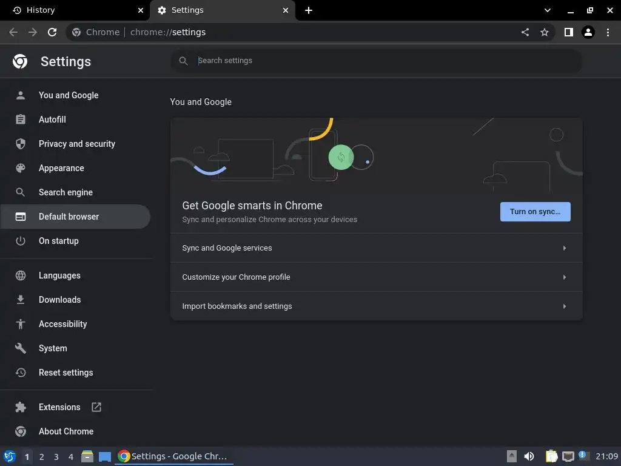Screen dimensions: 621x466
Task: Click the browser forward arrow
Action: [33, 32]
